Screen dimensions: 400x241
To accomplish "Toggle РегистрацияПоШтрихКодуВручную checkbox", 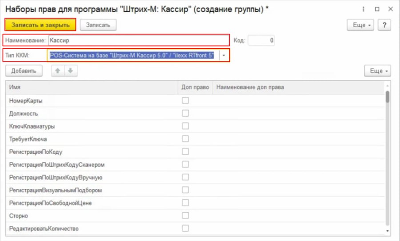I will click(185, 177).
